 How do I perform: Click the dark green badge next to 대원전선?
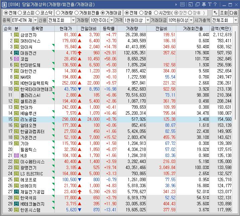click(x=16, y=53)
